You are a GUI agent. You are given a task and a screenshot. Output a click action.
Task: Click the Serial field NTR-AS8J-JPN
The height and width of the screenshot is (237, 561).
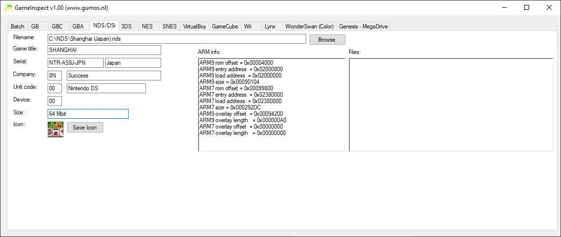[76, 63]
